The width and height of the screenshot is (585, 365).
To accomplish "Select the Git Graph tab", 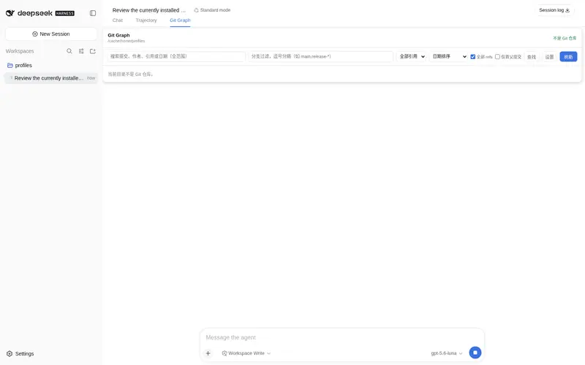I will click(180, 20).
